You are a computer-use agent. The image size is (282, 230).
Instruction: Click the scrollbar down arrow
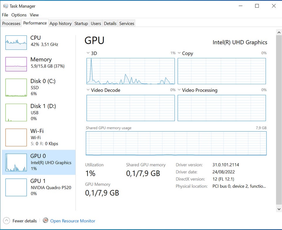point(279,209)
